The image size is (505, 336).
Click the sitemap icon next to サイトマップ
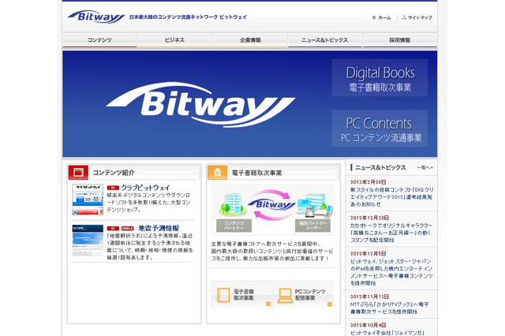404,17
